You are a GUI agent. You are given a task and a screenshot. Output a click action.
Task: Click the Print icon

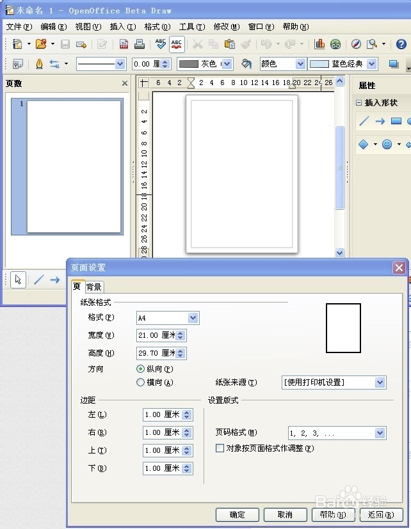coord(139,44)
